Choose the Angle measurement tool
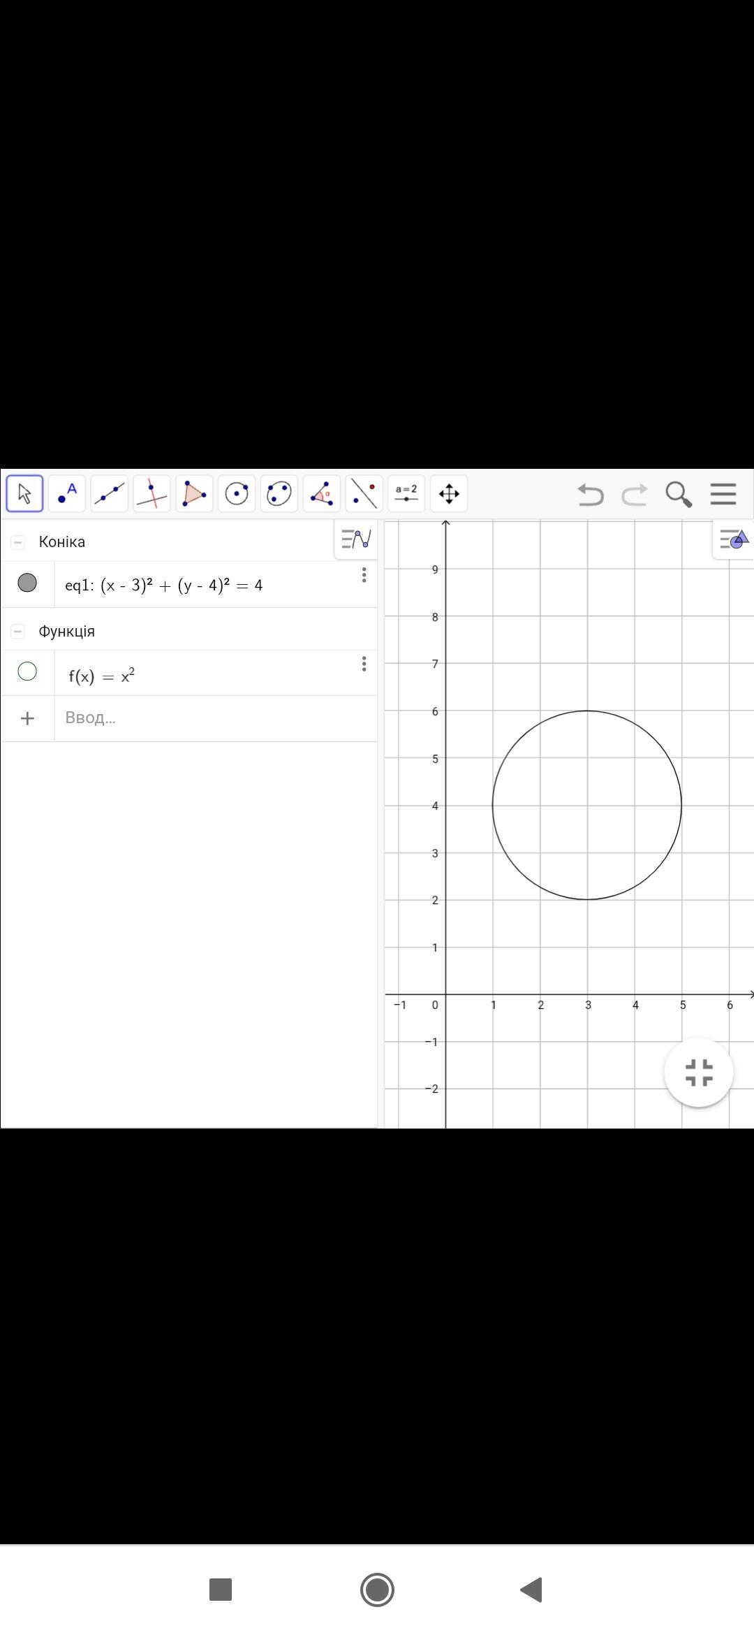754x1635 pixels. click(x=322, y=494)
